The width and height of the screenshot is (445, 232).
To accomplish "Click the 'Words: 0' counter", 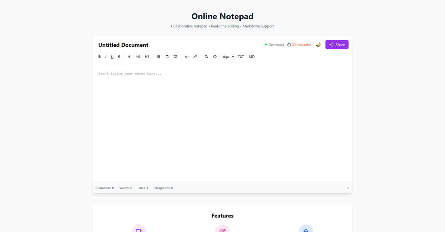I will (x=126, y=188).
